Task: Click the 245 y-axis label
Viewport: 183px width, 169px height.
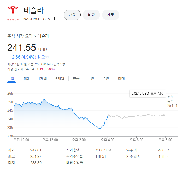Action: tap(10, 110)
